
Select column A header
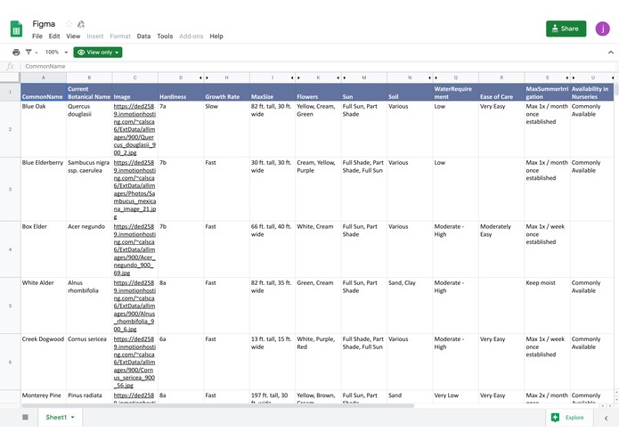[44, 77]
